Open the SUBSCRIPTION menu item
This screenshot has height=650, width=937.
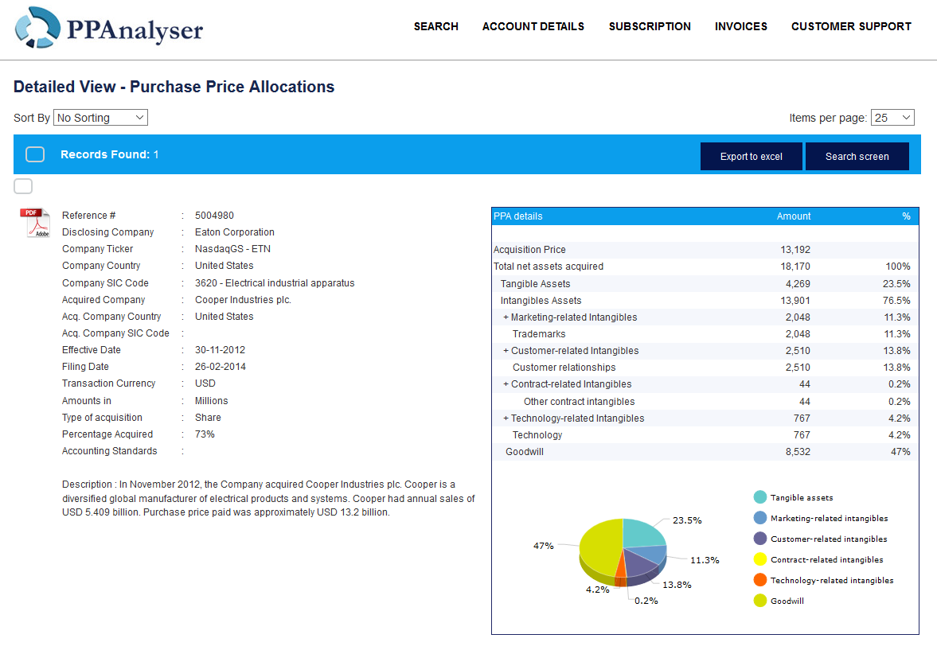650,27
